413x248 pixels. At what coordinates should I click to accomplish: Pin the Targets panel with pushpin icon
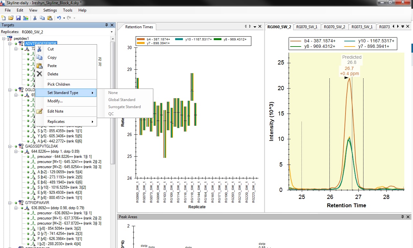pyautogui.click(x=106, y=25)
